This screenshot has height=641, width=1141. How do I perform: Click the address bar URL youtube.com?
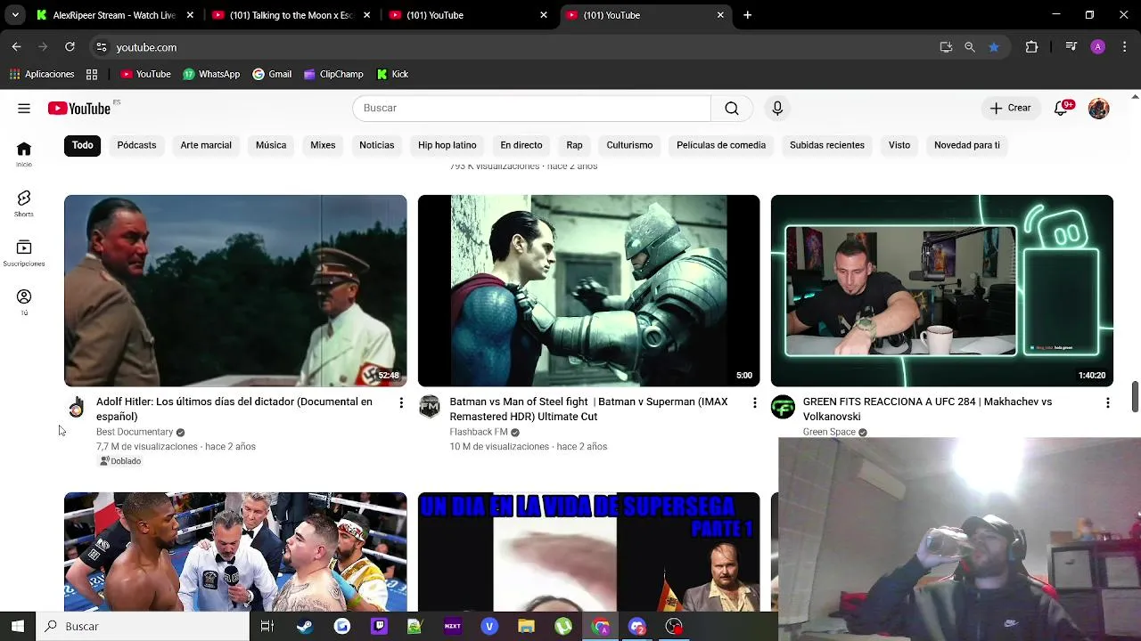[146, 47]
